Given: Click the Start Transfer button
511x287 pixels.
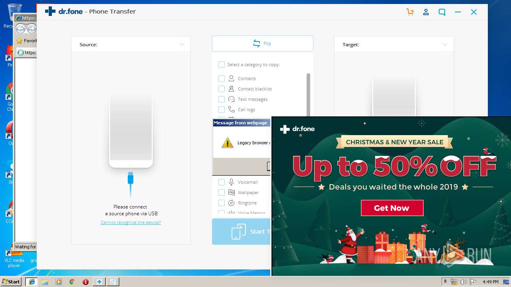Looking at the screenshot, I should (x=241, y=232).
